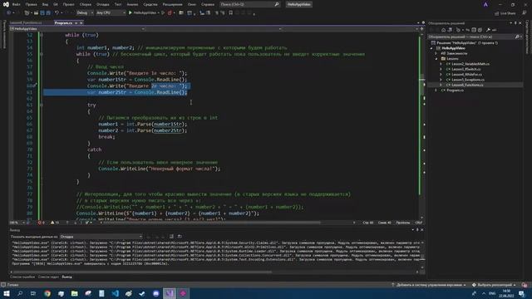Click warnings count indicator in editor status
This screenshot has height=299, width=532.
tap(55, 223)
